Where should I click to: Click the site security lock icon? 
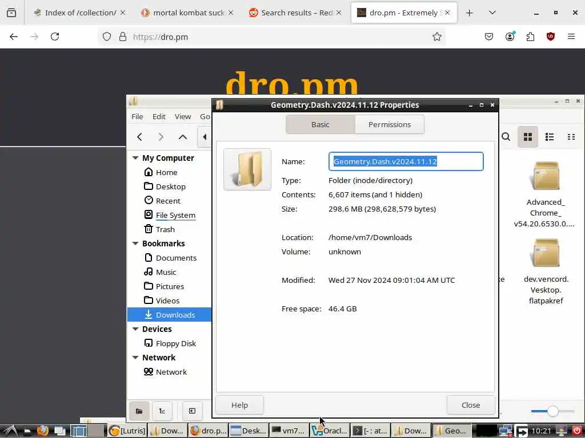coord(122,36)
